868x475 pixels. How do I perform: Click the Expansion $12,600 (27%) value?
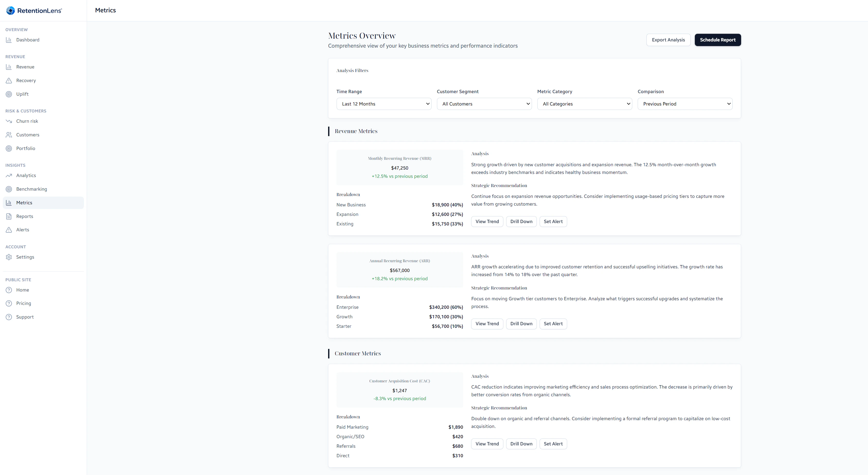pyautogui.click(x=447, y=214)
